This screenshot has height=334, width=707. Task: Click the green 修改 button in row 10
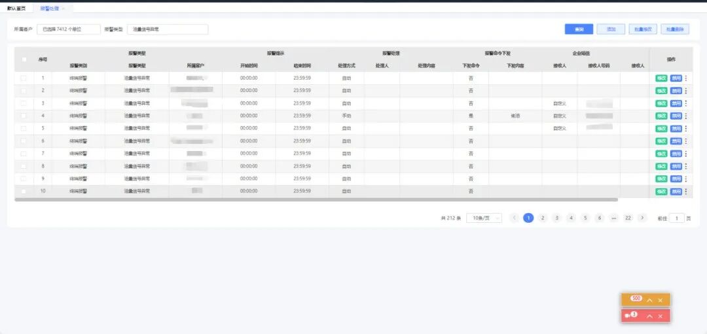(x=661, y=192)
